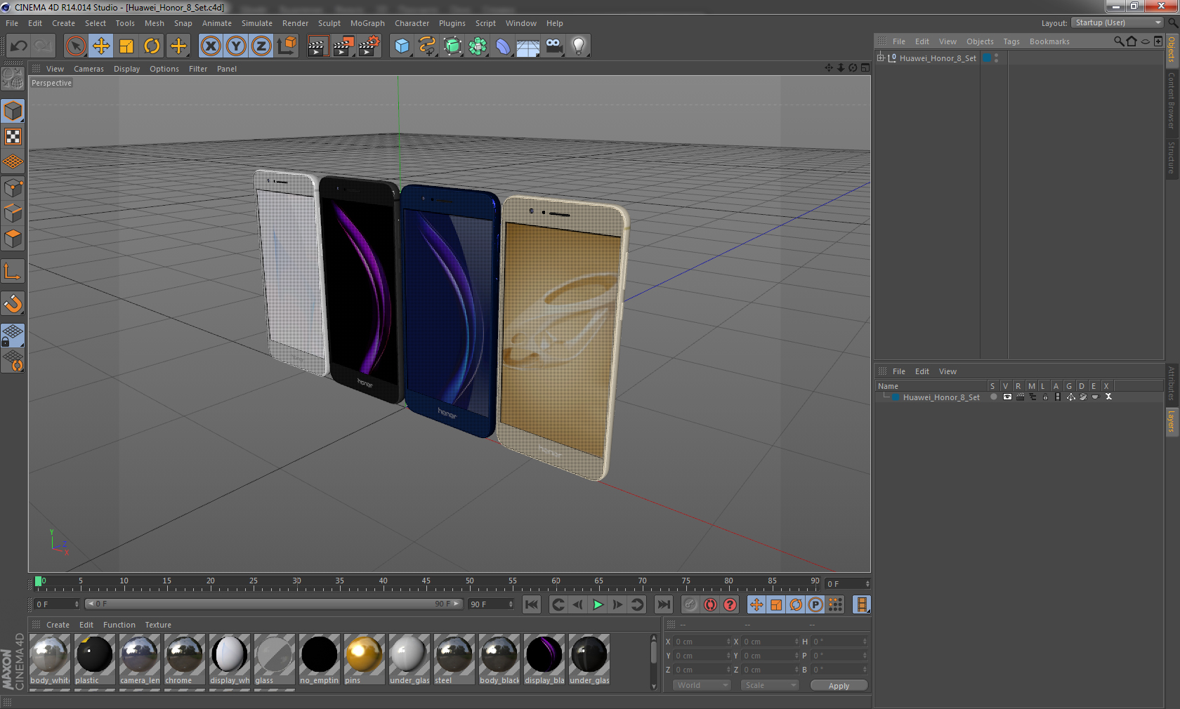
Task: Add a Cube primitive
Action: pyautogui.click(x=402, y=46)
